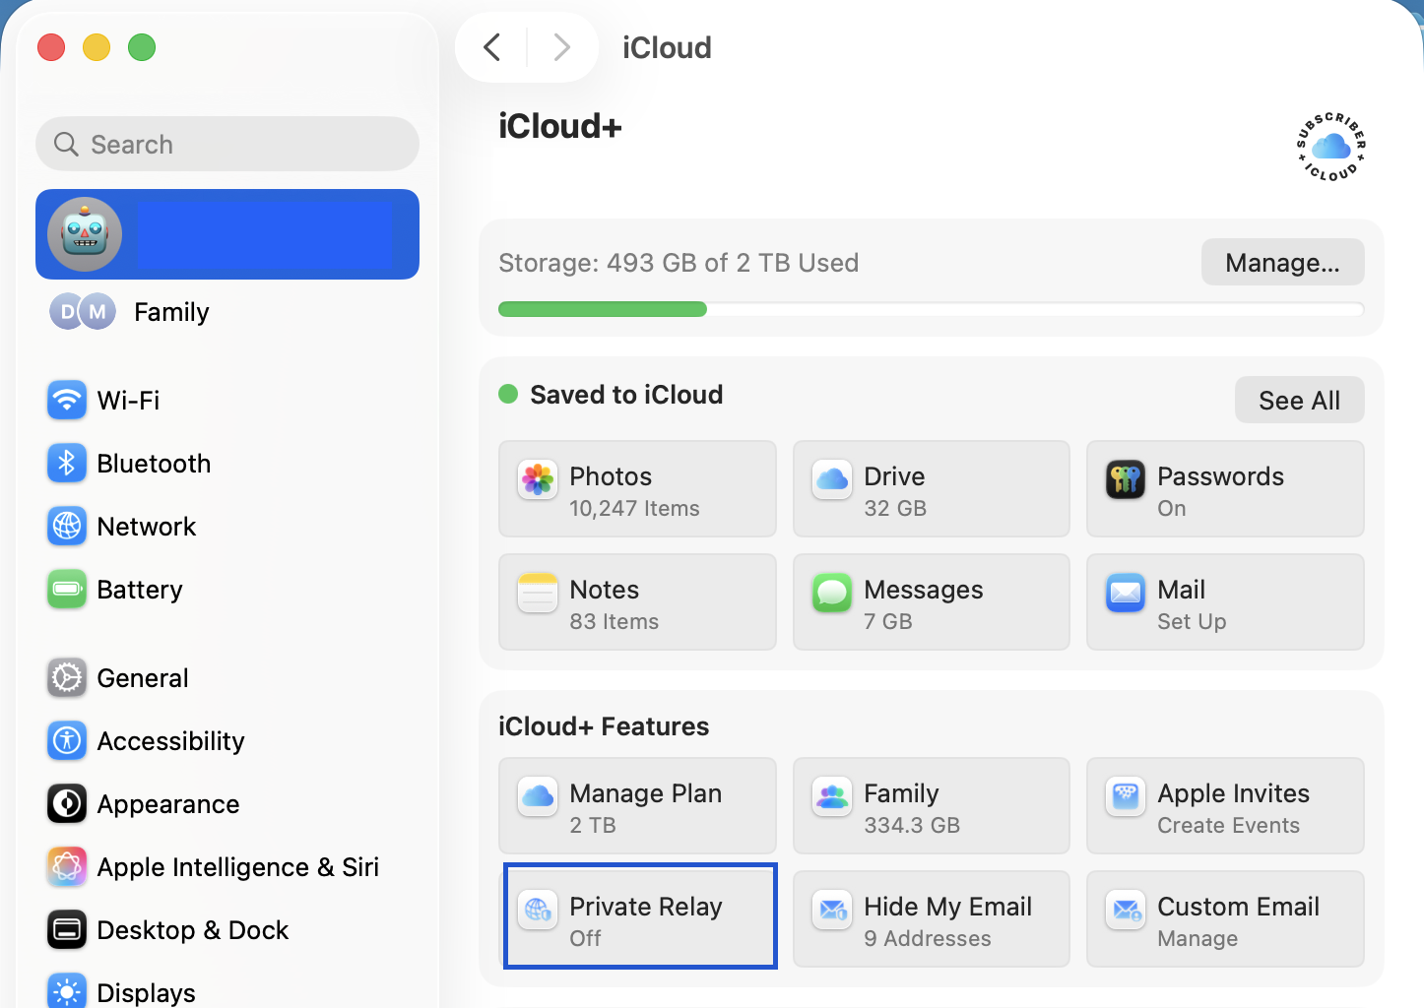
Task: Click the "Saved to iCloud" heading
Action: (626, 395)
